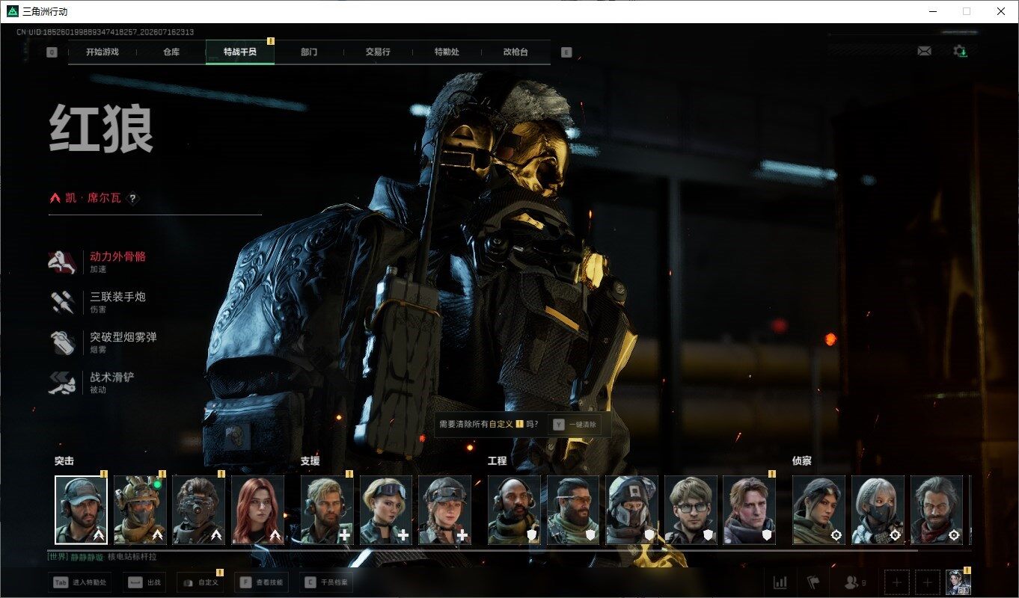Open the 开始游戏 tab
Image resolution: width=1019 pixels, height=598 pixels.
102,52
